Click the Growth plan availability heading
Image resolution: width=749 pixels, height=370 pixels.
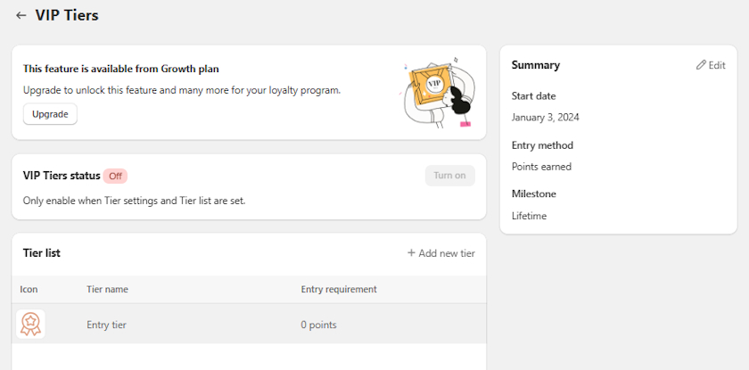click(120, 68)
